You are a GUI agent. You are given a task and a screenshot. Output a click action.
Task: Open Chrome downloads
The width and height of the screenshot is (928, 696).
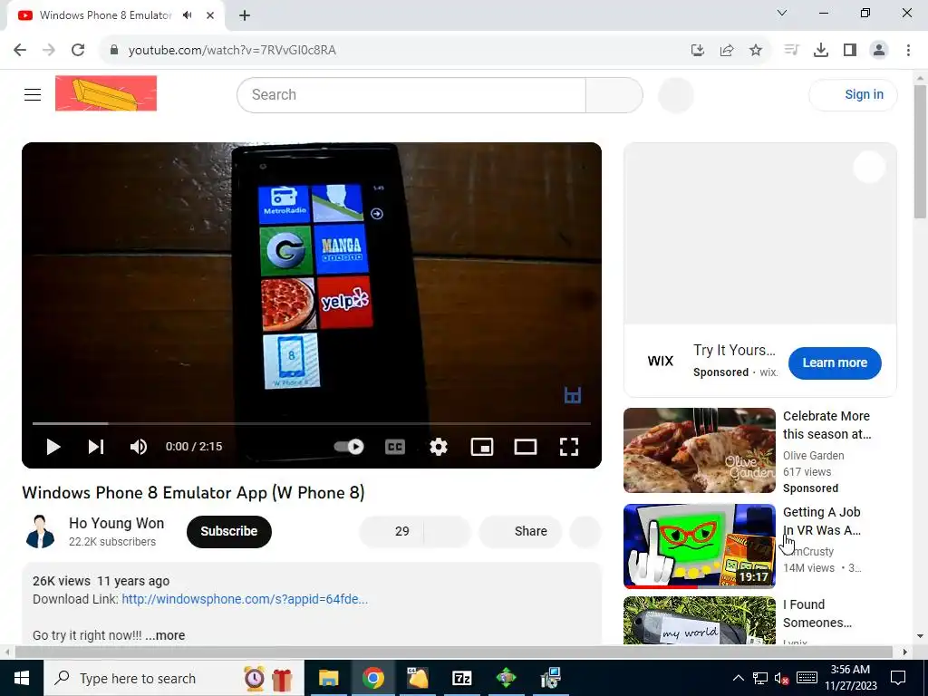click(821, 51)
